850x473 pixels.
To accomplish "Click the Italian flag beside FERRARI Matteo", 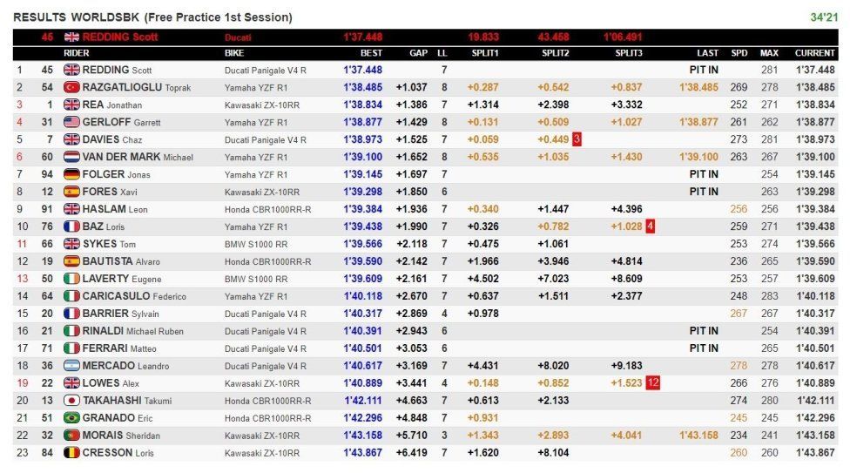I will click(x=71, y=348).
